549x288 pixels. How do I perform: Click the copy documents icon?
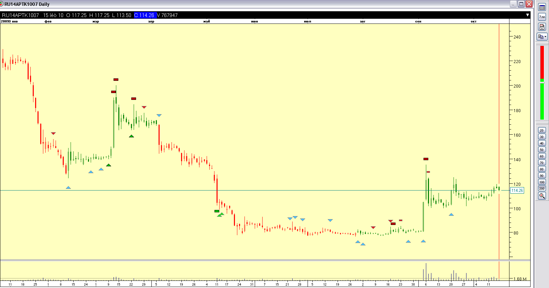click(x=540, y=36)
